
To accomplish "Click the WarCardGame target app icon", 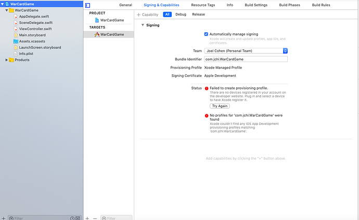I will [97, 34].
